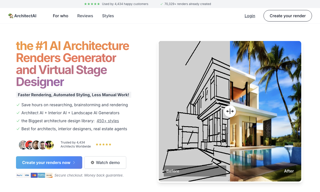320x192 pixels.
Task: Open the For who menu item
Action: (60, 16)
